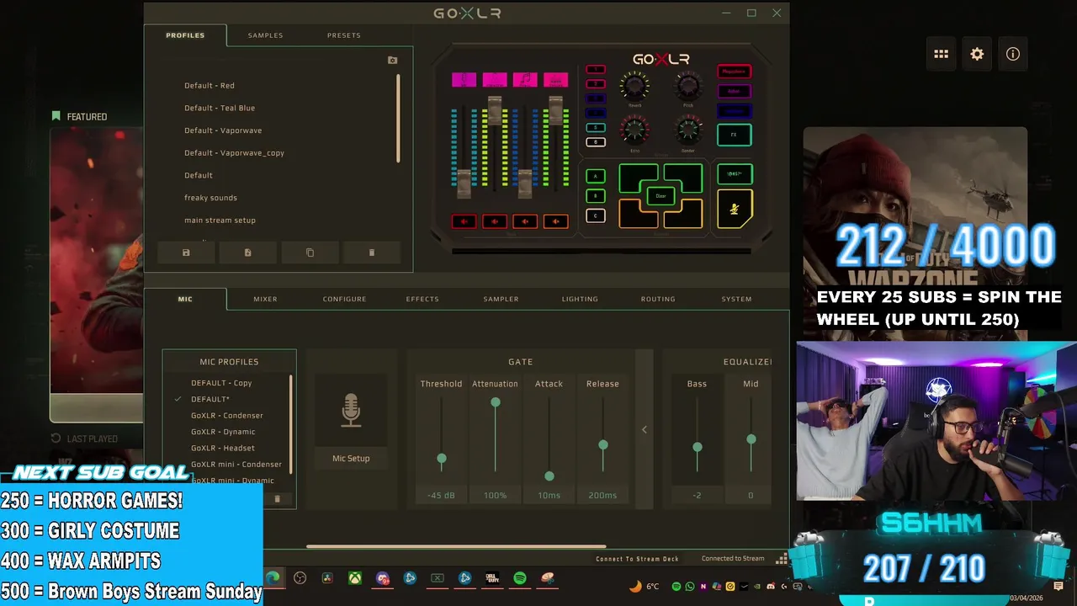Open Spotify from the taskbar

pyautogui.click(x=520, y=578)
